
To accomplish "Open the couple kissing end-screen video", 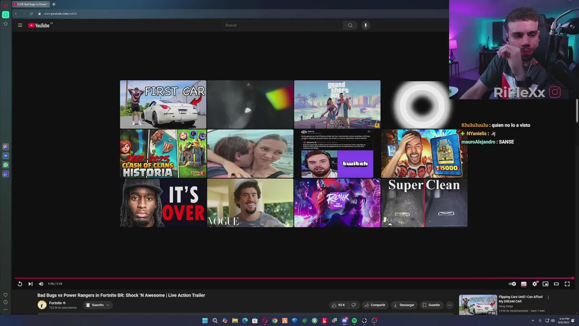I will (250, 153).
